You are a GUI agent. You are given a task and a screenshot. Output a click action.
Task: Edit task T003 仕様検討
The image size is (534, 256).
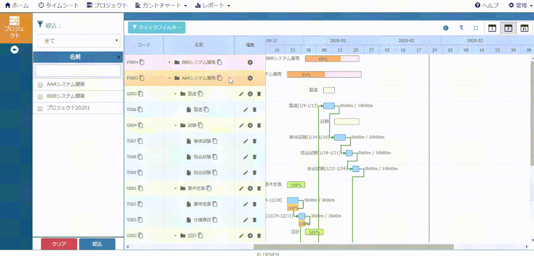coord(246,220)
